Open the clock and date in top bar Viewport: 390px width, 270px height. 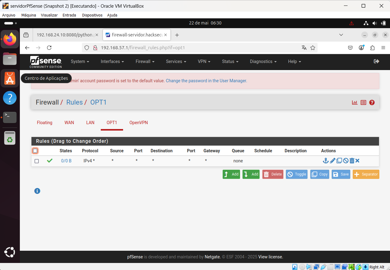click(x=205, y=23)
